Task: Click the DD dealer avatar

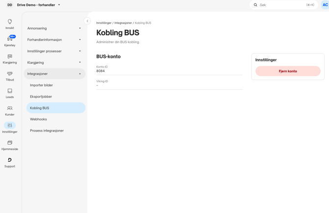Action: click(x=10, y=5)
